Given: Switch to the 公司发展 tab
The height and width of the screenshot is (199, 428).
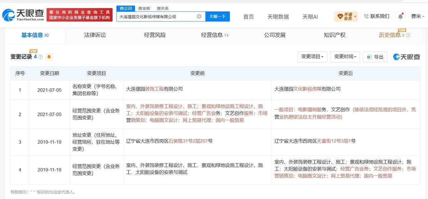Looking at the screenshot, I should pyautogui.click(x=275, y=35).
